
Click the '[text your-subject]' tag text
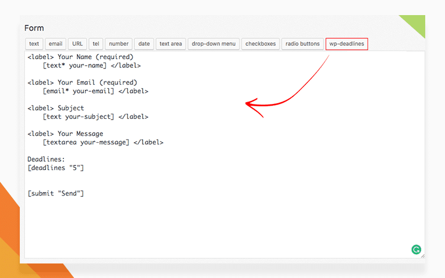pyautogui.click(x=79, y=117)
